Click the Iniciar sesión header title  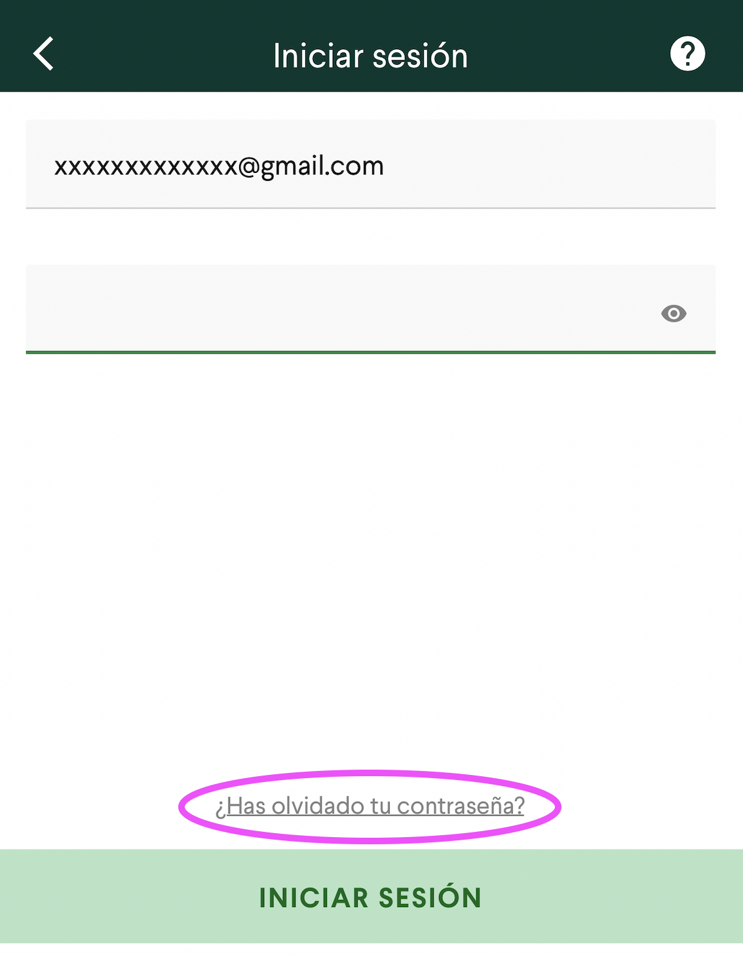pyautogui.click(x=371, y=56)
